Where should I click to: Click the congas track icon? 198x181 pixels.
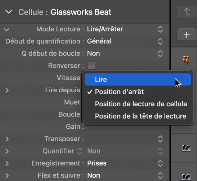point(186,60)
